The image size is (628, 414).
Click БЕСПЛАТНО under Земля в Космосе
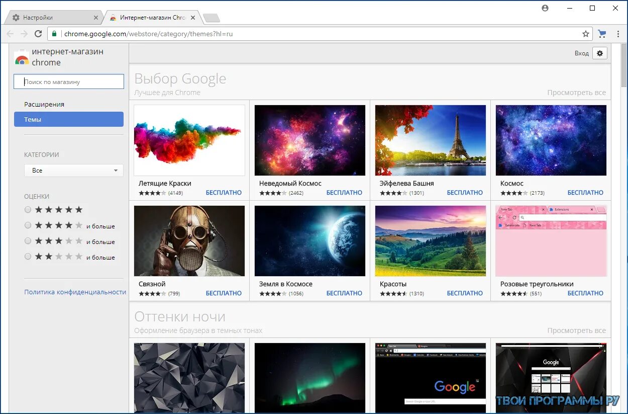coord(344,293)
